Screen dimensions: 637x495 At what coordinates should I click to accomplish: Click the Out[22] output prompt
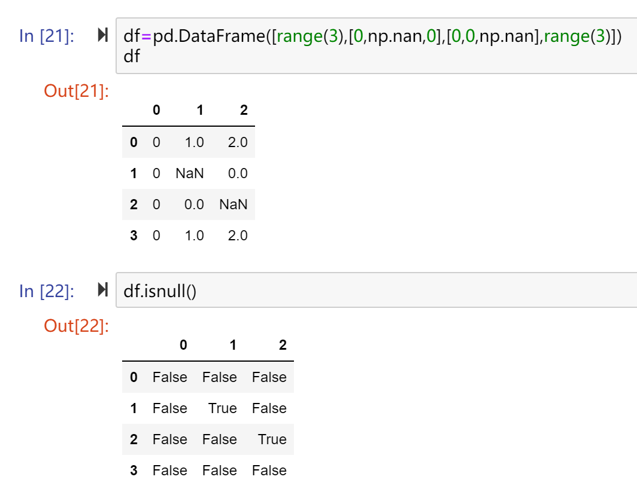(77, 326)
